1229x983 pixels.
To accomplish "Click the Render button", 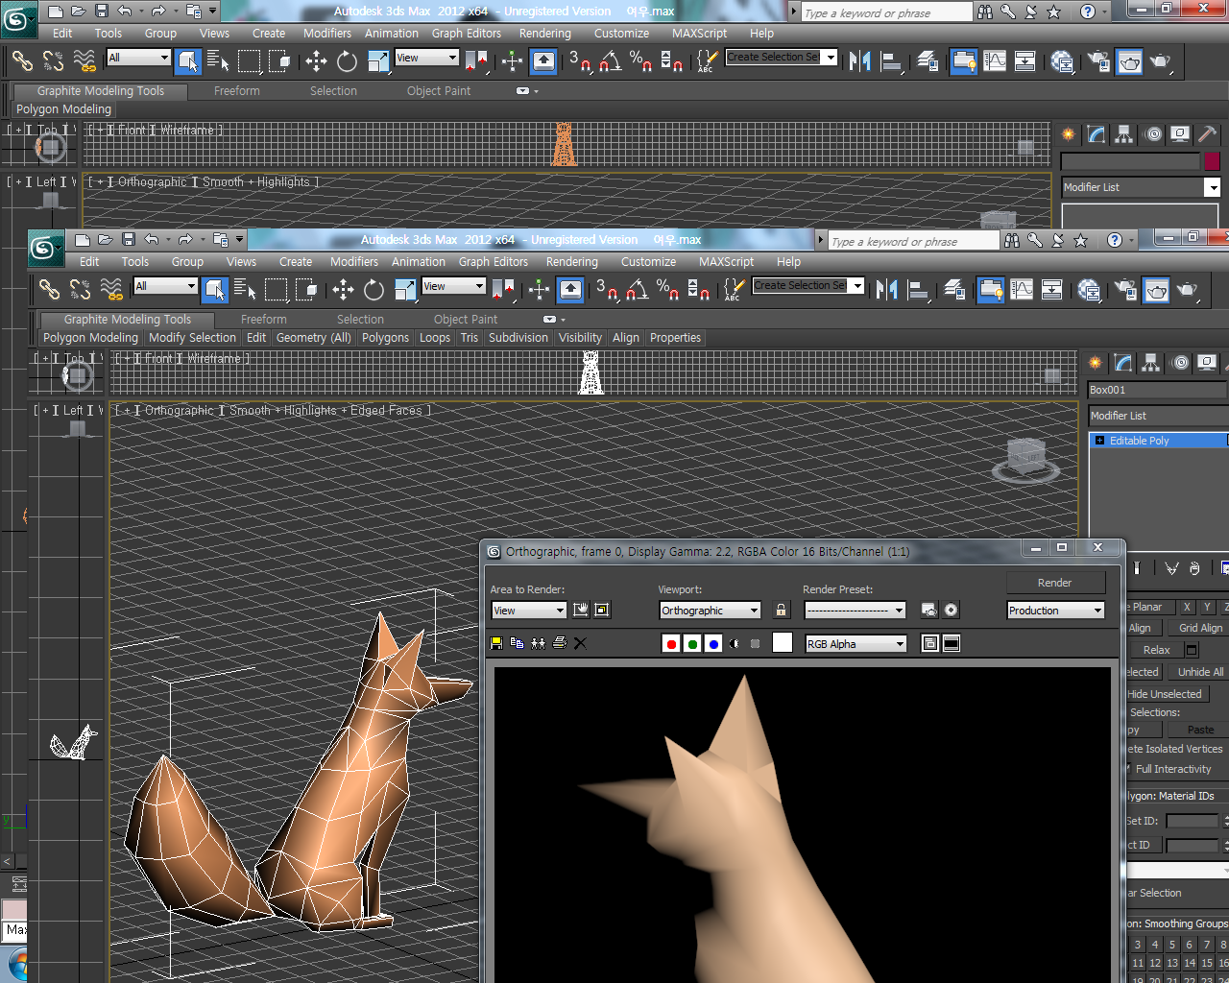I will pyautogui.click(x=1055, y=583).
